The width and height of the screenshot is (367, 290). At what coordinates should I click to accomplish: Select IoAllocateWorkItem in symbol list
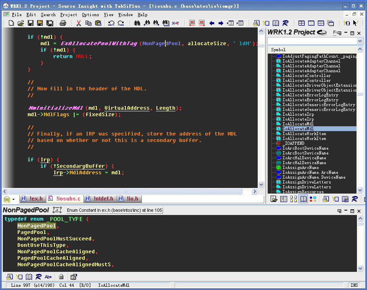click(x=304, y=134)
